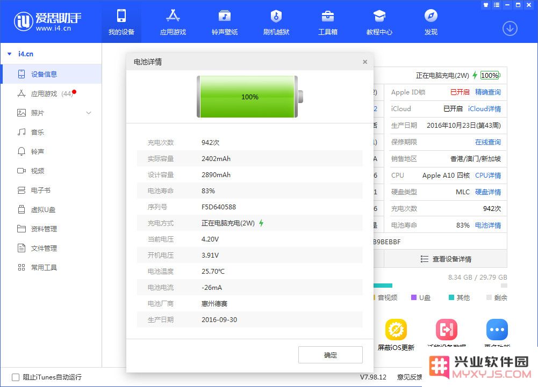Click the 100% battery graphic
538x387 pixels.
250,97
